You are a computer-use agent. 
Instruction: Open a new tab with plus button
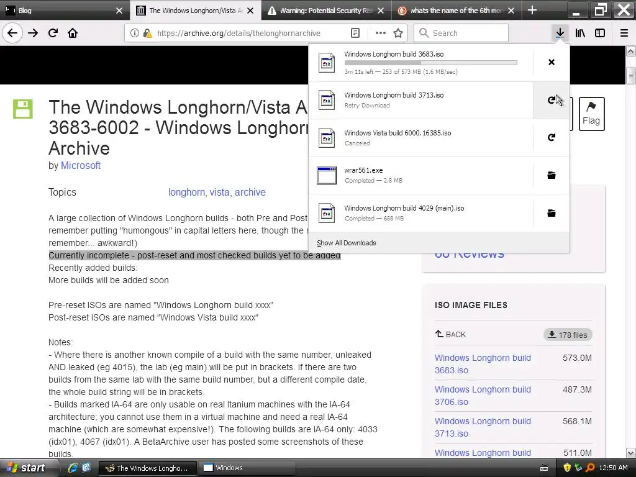[x=532, y=10]
